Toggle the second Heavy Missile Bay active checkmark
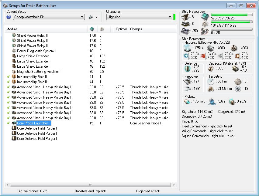The image size is (259, 196). (x=8, y=92)
